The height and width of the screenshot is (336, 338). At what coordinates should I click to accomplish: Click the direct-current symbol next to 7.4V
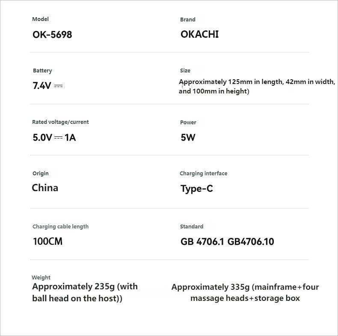coord(59,86)
